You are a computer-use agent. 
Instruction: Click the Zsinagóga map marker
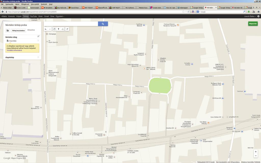[x=47, y=34]
